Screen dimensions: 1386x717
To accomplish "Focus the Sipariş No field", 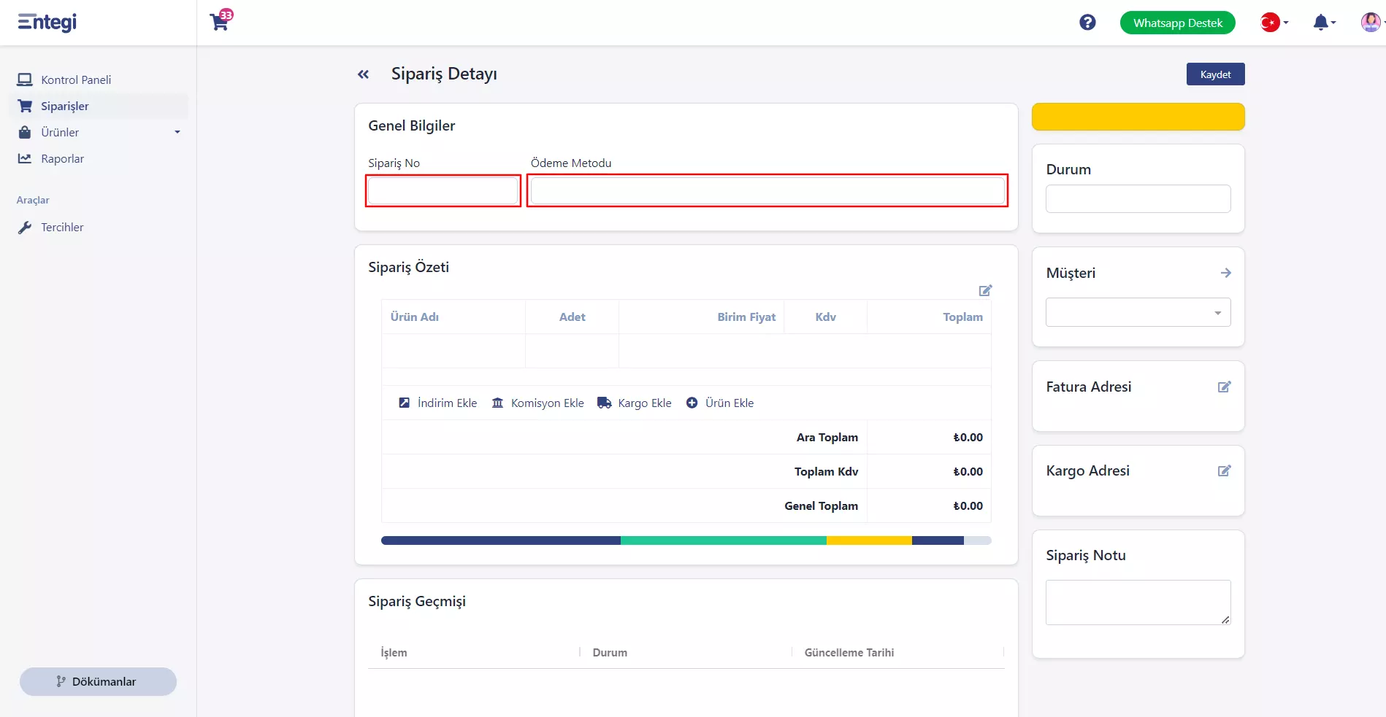I will pyautogui.click(x=443, y=191).
